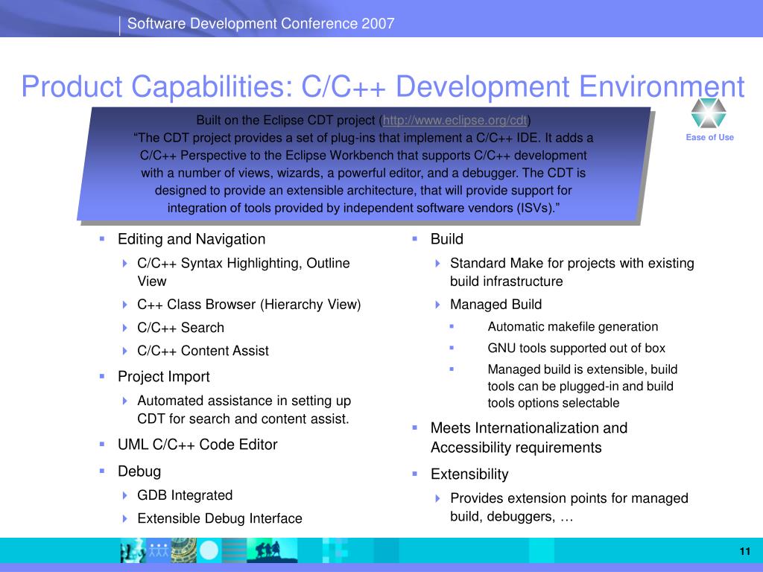Click the 'Project Import' bullet text
This screenshot has height=572, width=763.
(163, 377)
